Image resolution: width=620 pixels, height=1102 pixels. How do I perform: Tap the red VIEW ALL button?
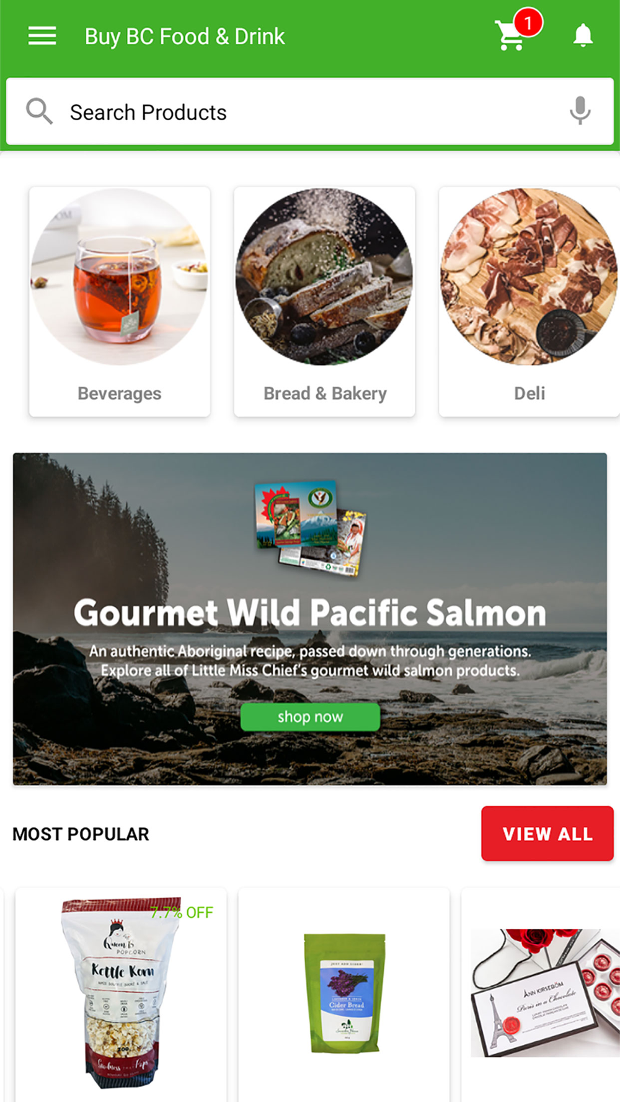547,834
